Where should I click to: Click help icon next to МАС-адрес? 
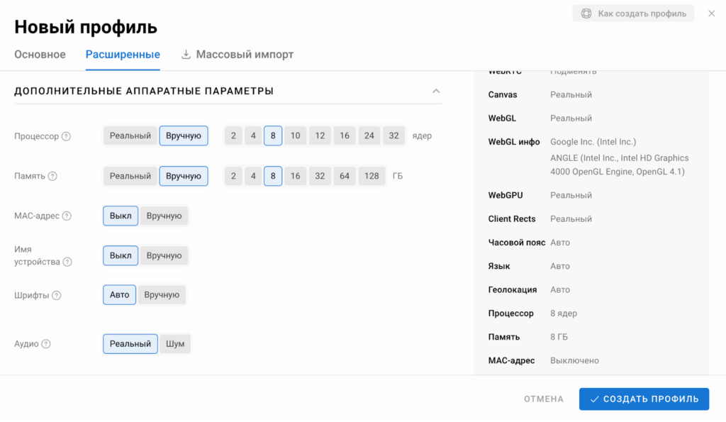tap(67, 216)
